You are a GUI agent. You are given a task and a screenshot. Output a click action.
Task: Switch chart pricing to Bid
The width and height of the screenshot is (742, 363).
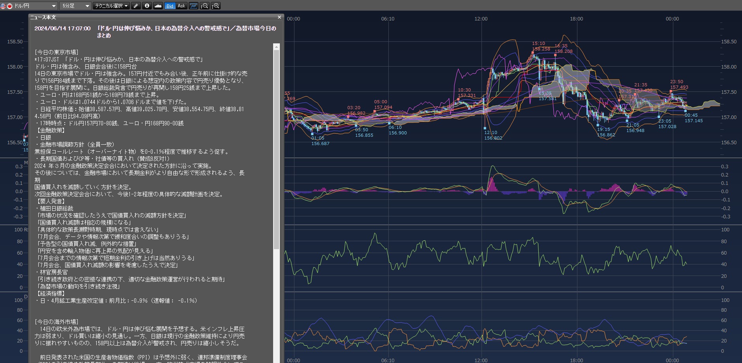(170, 6)
